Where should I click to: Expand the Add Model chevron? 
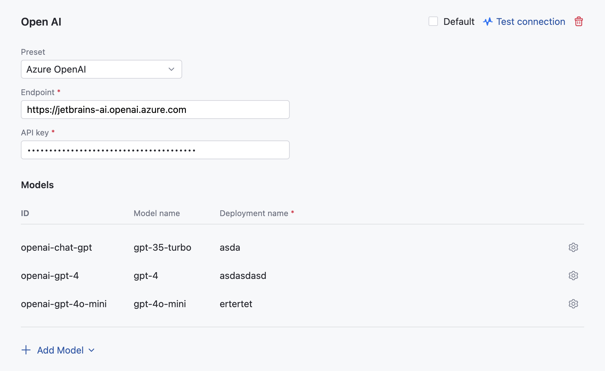91,350
